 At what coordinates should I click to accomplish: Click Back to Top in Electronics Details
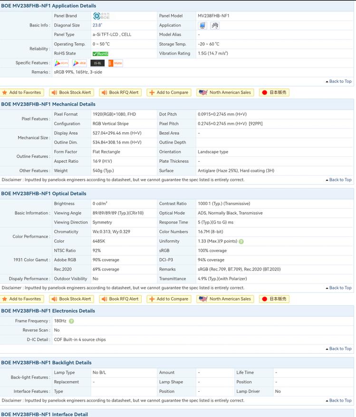click(339, 349)
